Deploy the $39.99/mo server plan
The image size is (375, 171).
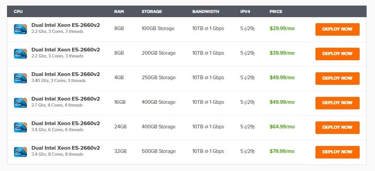pos(337,54)
